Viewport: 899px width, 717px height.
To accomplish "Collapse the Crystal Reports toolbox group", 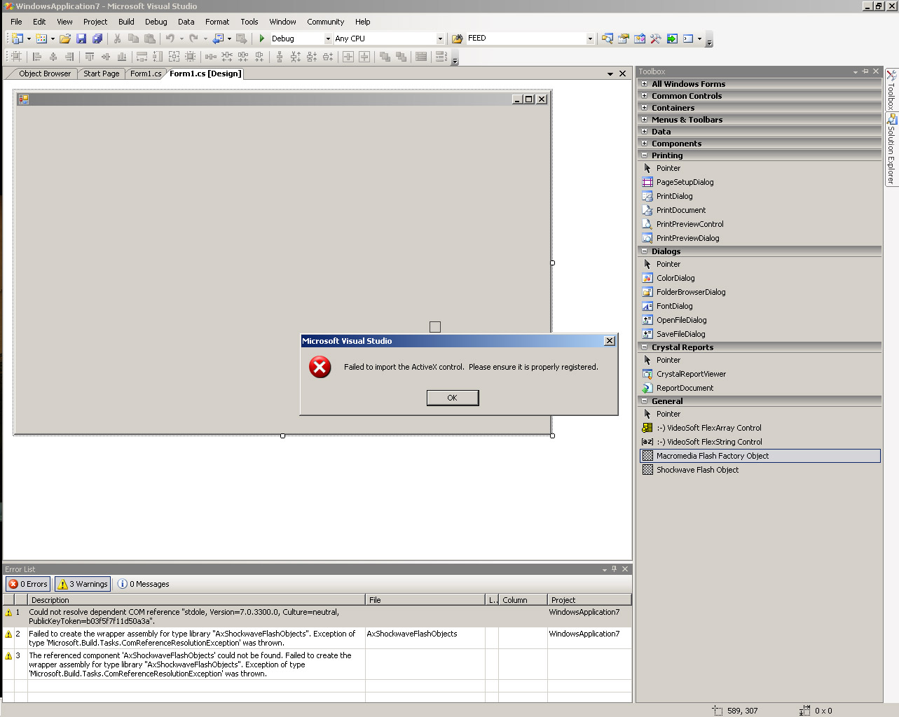I will (645, 347).
